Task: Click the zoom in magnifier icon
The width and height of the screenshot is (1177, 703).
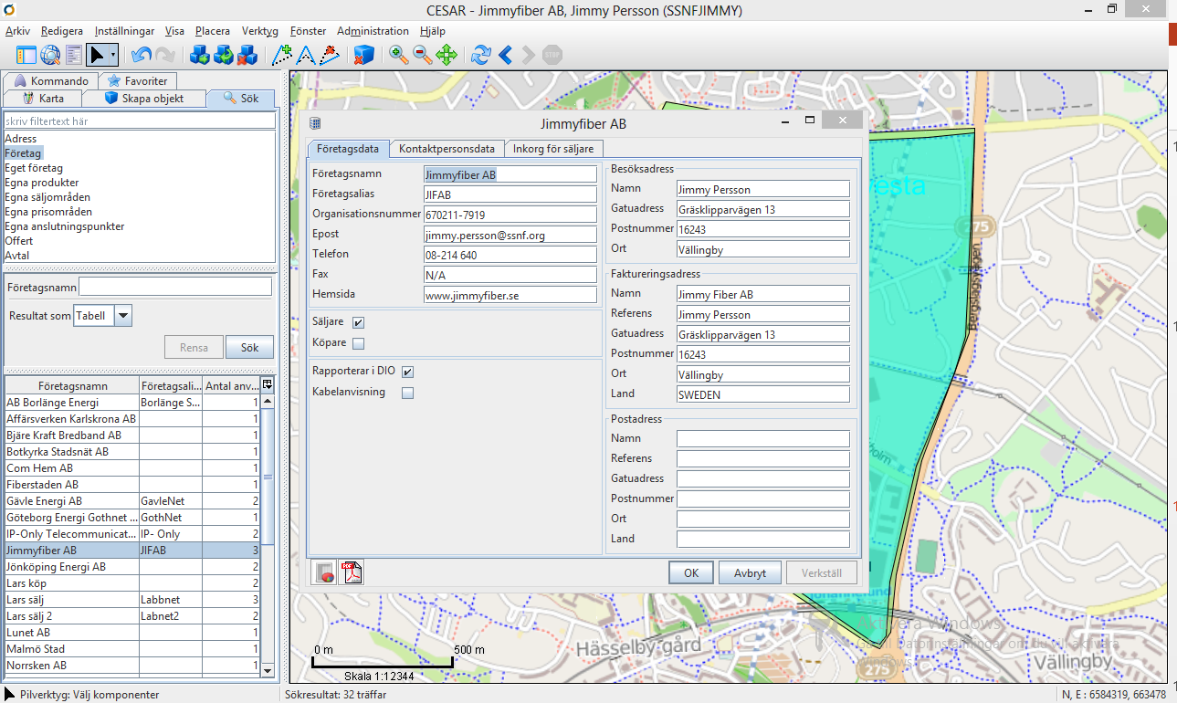Action: click(x=399, y=56)
